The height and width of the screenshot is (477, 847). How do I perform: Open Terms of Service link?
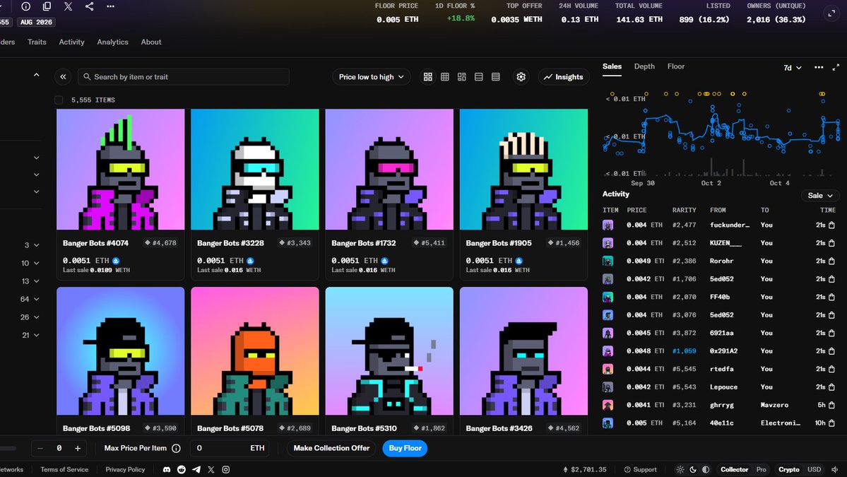pos(64,469)
